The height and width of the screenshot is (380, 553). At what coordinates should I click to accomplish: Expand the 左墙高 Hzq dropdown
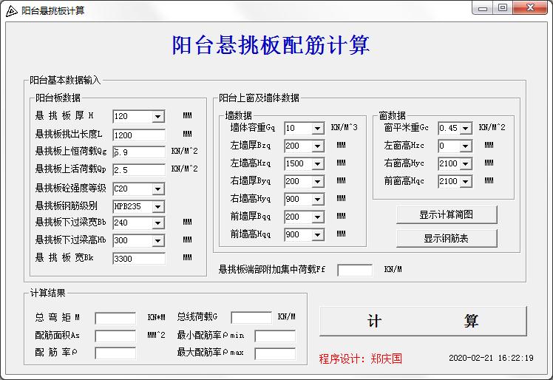(x=318, y=164)
